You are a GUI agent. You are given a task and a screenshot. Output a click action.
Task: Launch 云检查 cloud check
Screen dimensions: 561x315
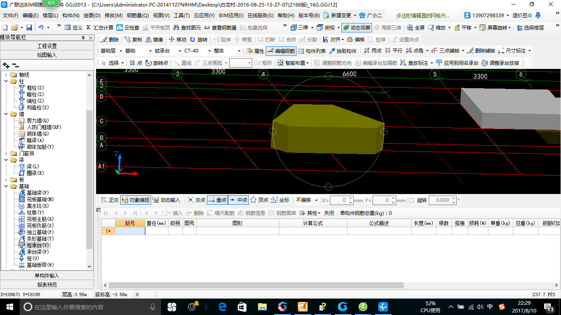(x=128, y=27)
